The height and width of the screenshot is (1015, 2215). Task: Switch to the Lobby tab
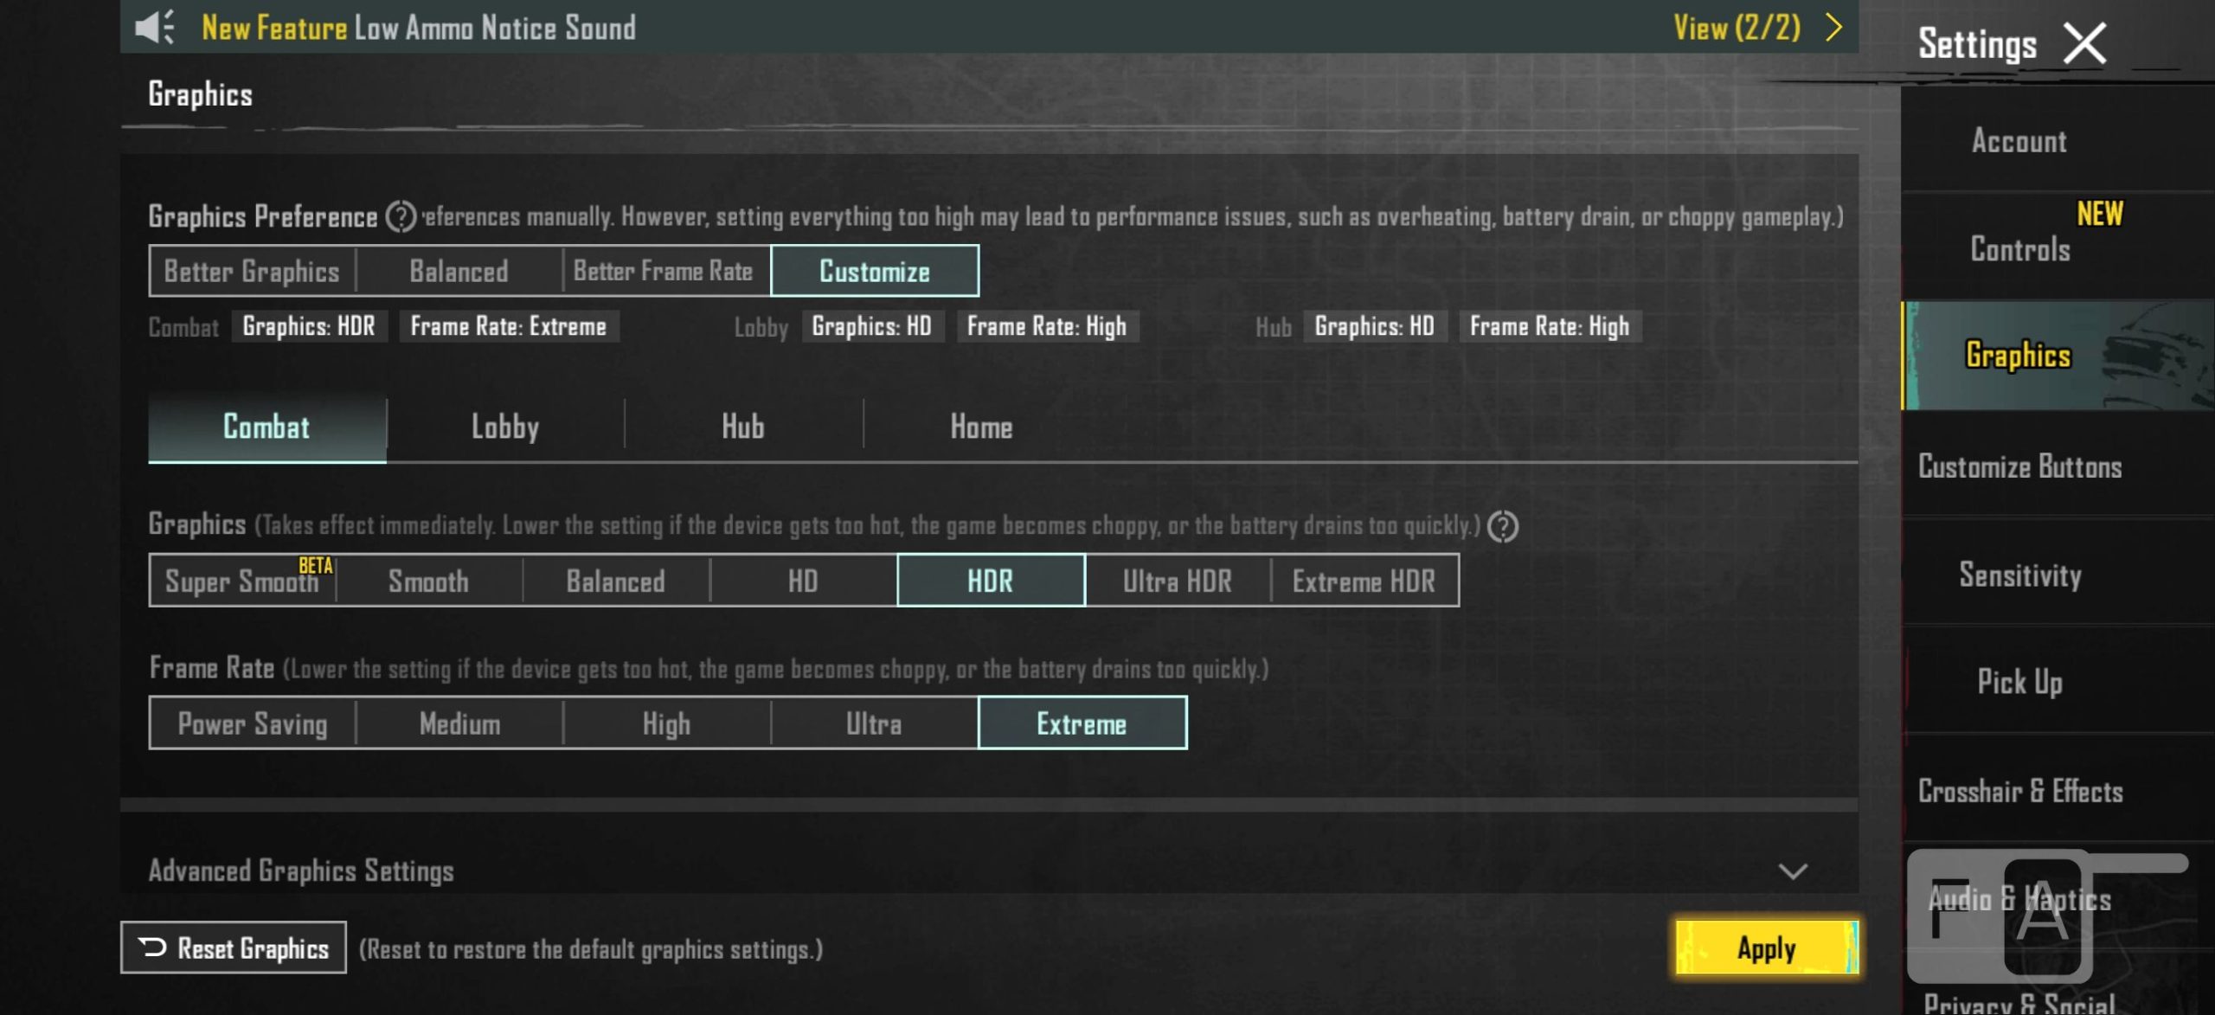click(505, 427)
